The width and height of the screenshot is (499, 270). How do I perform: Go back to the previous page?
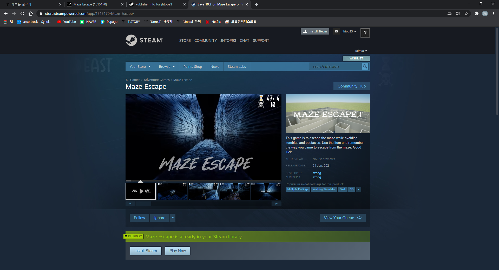coord(6,14)
